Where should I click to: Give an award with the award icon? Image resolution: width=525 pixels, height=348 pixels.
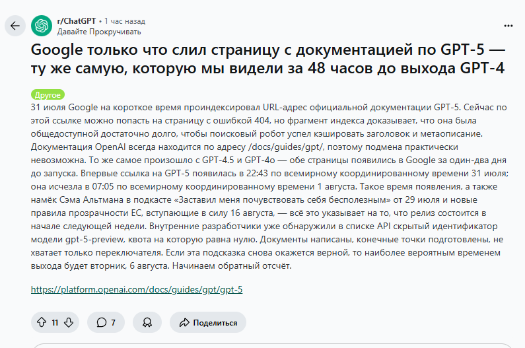(147, 322)
